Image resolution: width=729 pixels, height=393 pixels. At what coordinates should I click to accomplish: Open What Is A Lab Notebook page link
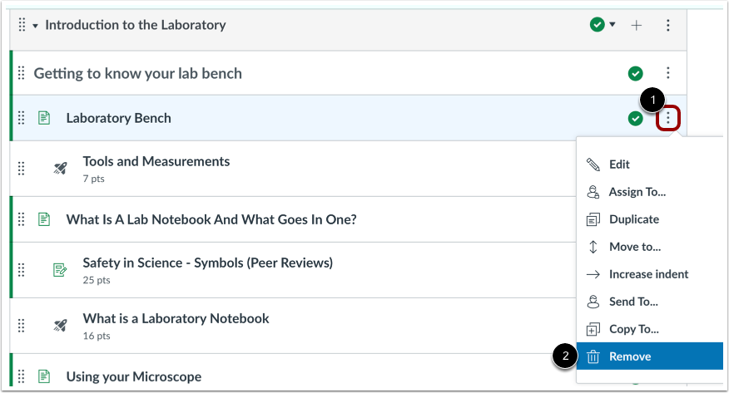[211, 219]
